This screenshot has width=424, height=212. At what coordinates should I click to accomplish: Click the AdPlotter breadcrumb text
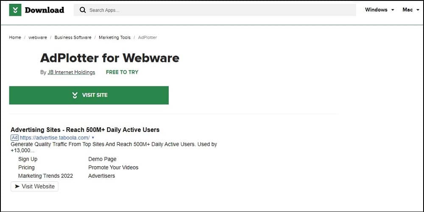pos(148,37)
